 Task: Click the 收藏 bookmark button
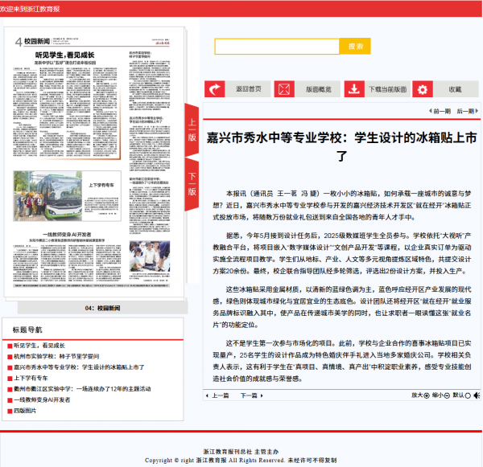pos(455,89)
